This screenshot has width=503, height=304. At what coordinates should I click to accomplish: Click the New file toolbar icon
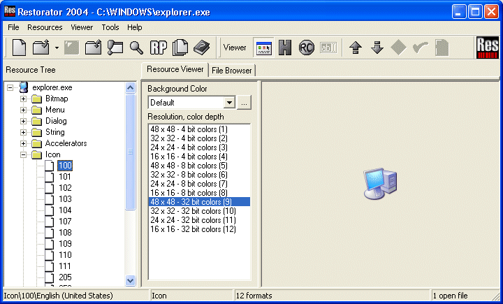click(20, 48)
